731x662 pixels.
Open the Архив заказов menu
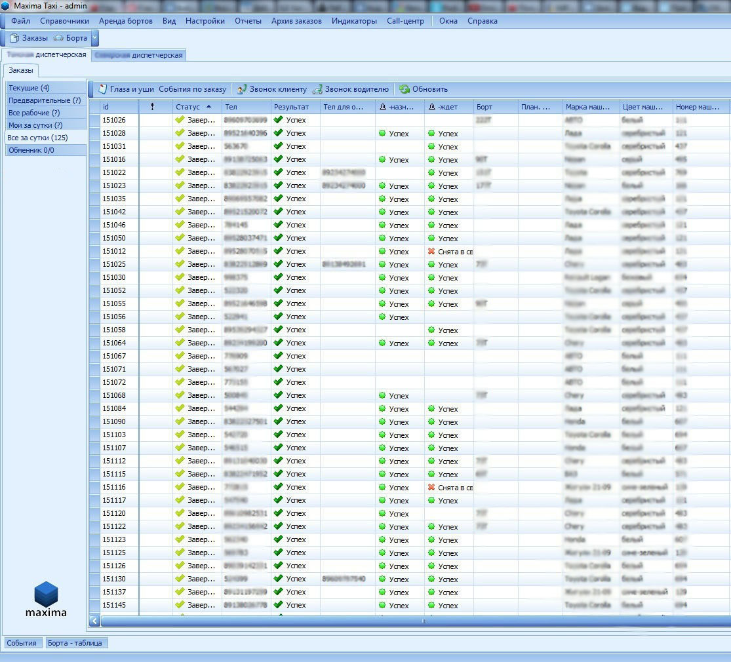(296, 21)
